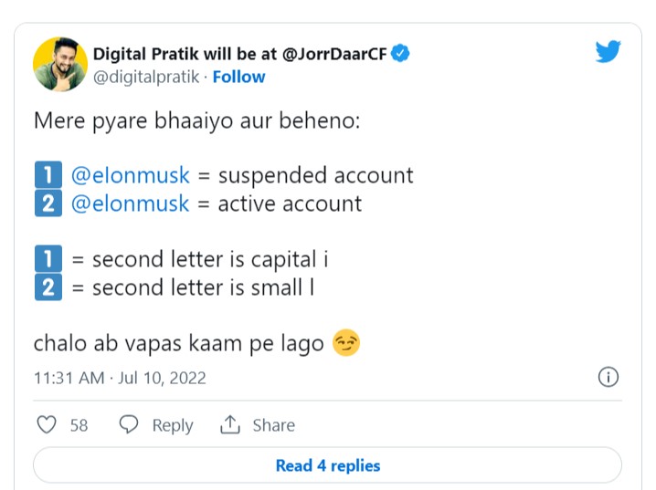Click the Share text label
This screenshot has height=490, width=656.
[273, 425]
